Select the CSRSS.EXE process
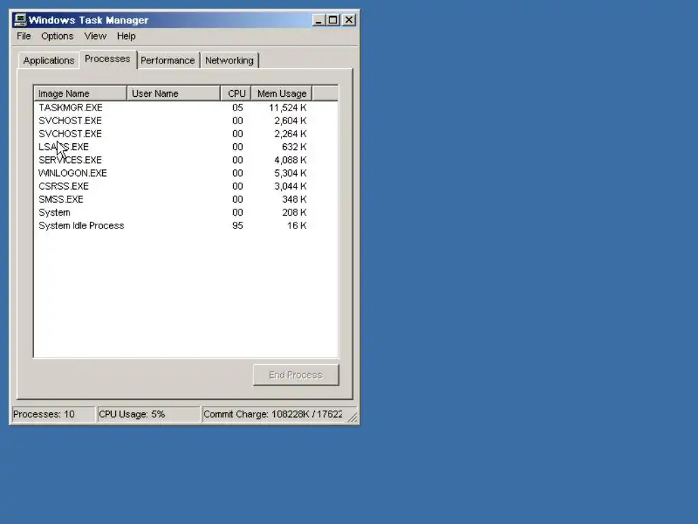This screenshot has width=698, height=524. click(185, 186)
